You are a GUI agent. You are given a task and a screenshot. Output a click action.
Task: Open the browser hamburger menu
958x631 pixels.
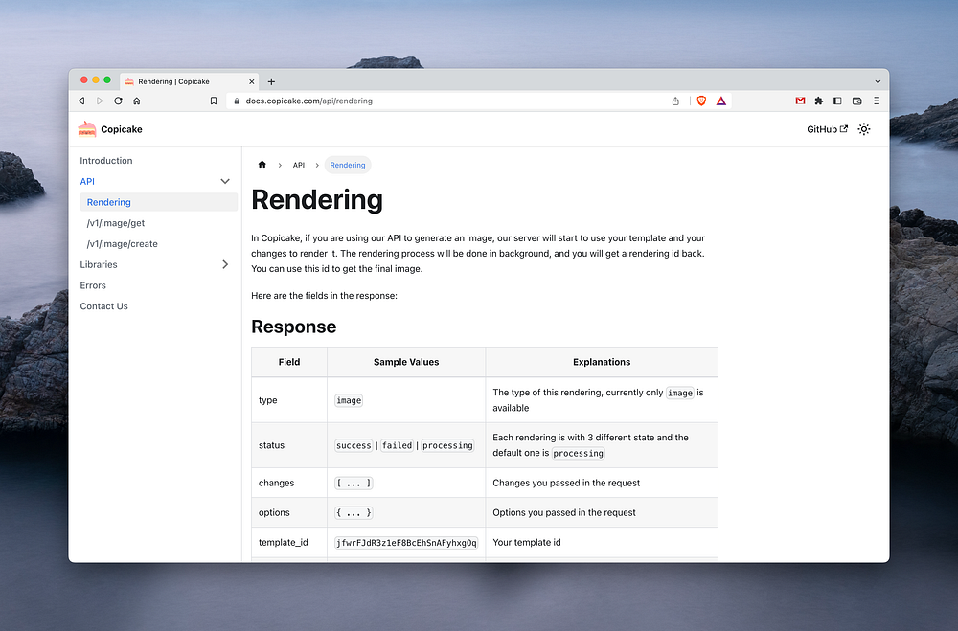[x=877, y=101]
